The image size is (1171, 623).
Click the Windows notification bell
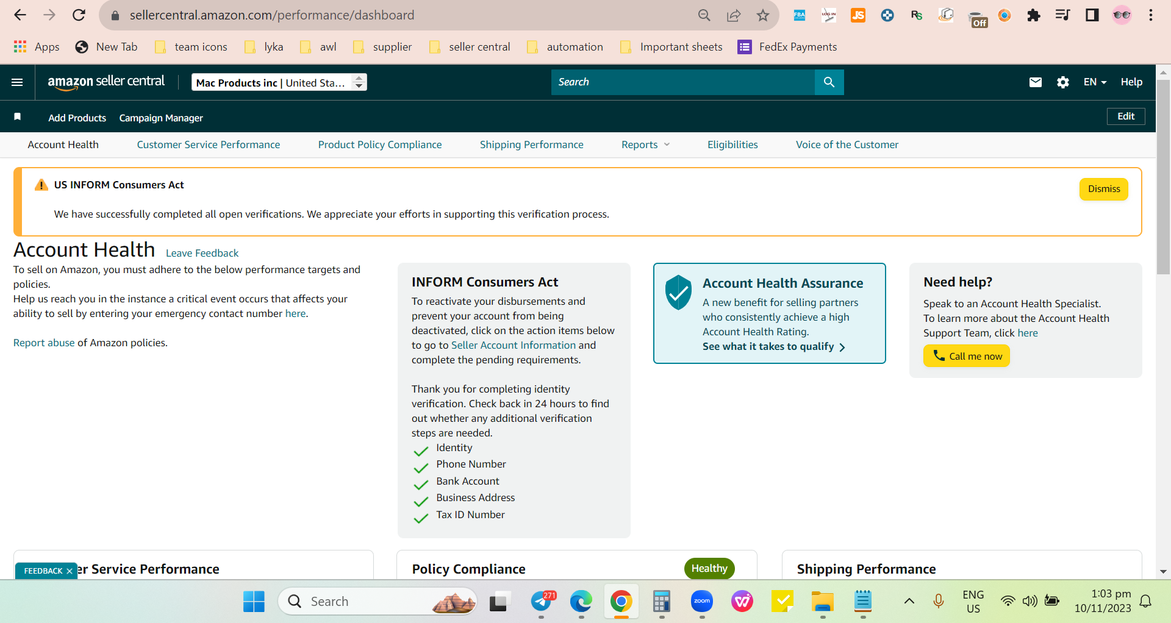[x=1146, y=602]
